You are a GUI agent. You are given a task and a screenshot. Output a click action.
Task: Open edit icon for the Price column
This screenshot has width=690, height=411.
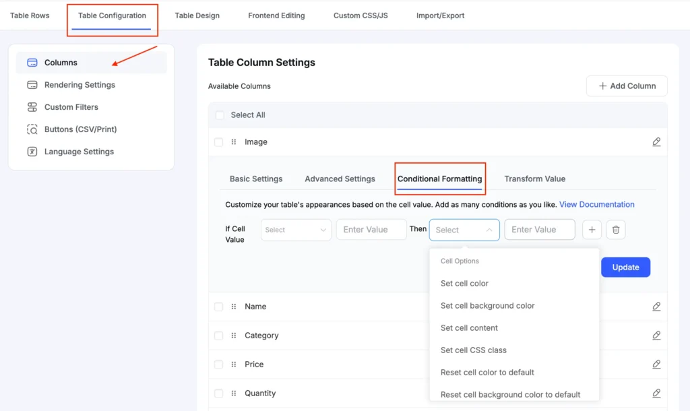(656, 365)
